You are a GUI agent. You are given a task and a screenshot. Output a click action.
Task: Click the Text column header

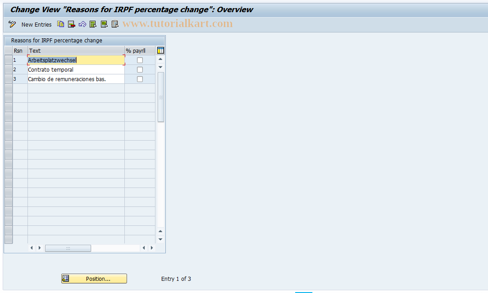click(76, 50)
